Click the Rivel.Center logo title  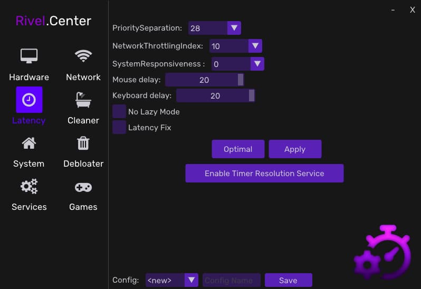point(53,21)
